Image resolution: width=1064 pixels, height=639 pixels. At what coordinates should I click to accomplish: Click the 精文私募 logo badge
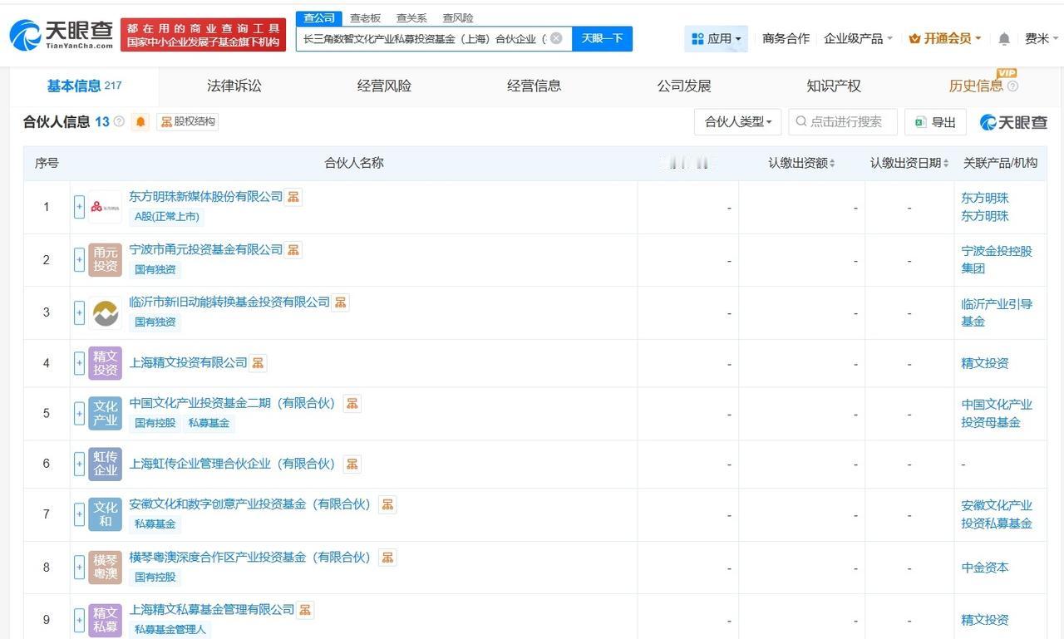(x=106, y=620)
